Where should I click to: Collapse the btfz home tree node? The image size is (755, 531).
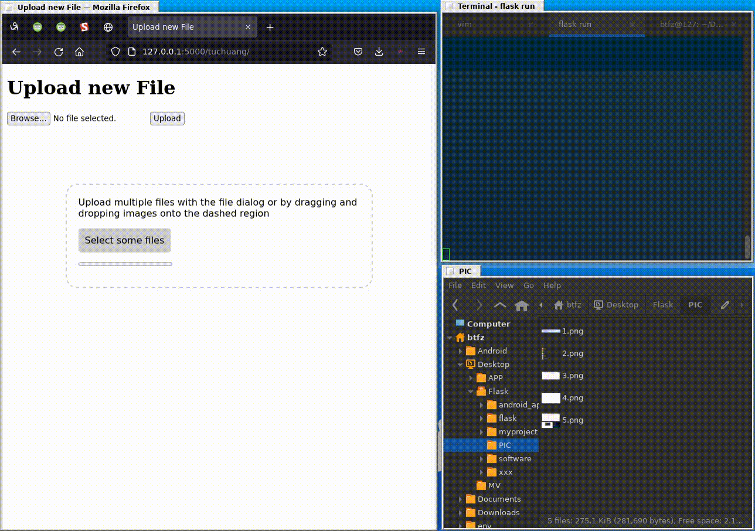[450, 338]
